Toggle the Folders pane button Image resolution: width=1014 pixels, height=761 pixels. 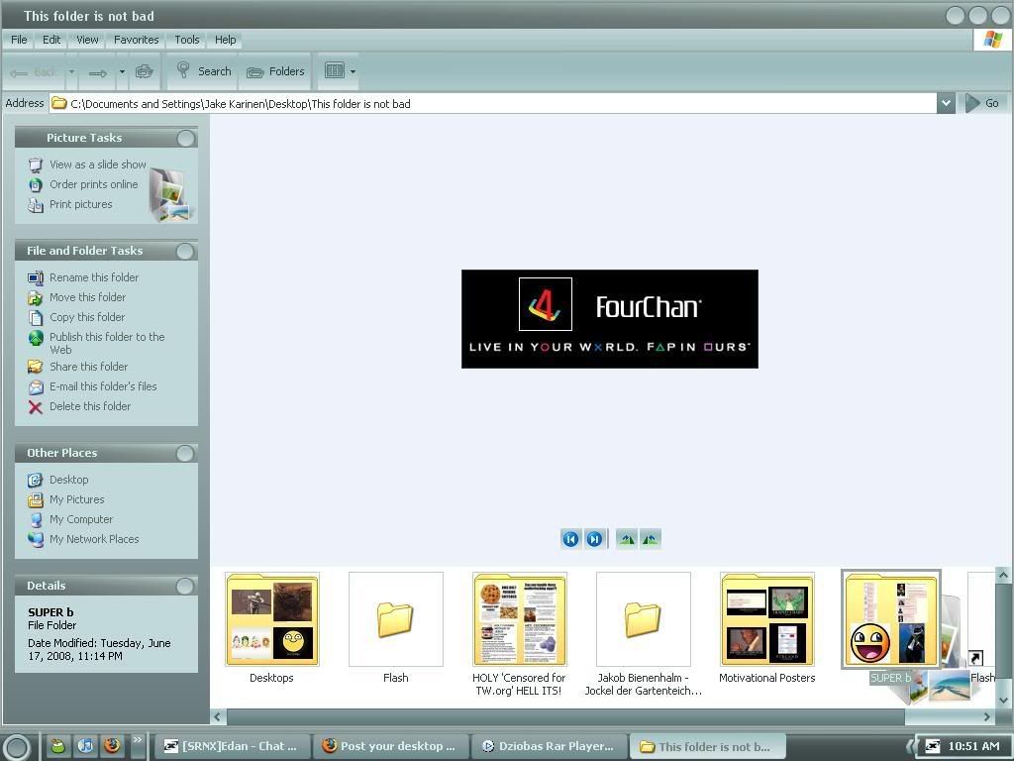click(275, 71)
